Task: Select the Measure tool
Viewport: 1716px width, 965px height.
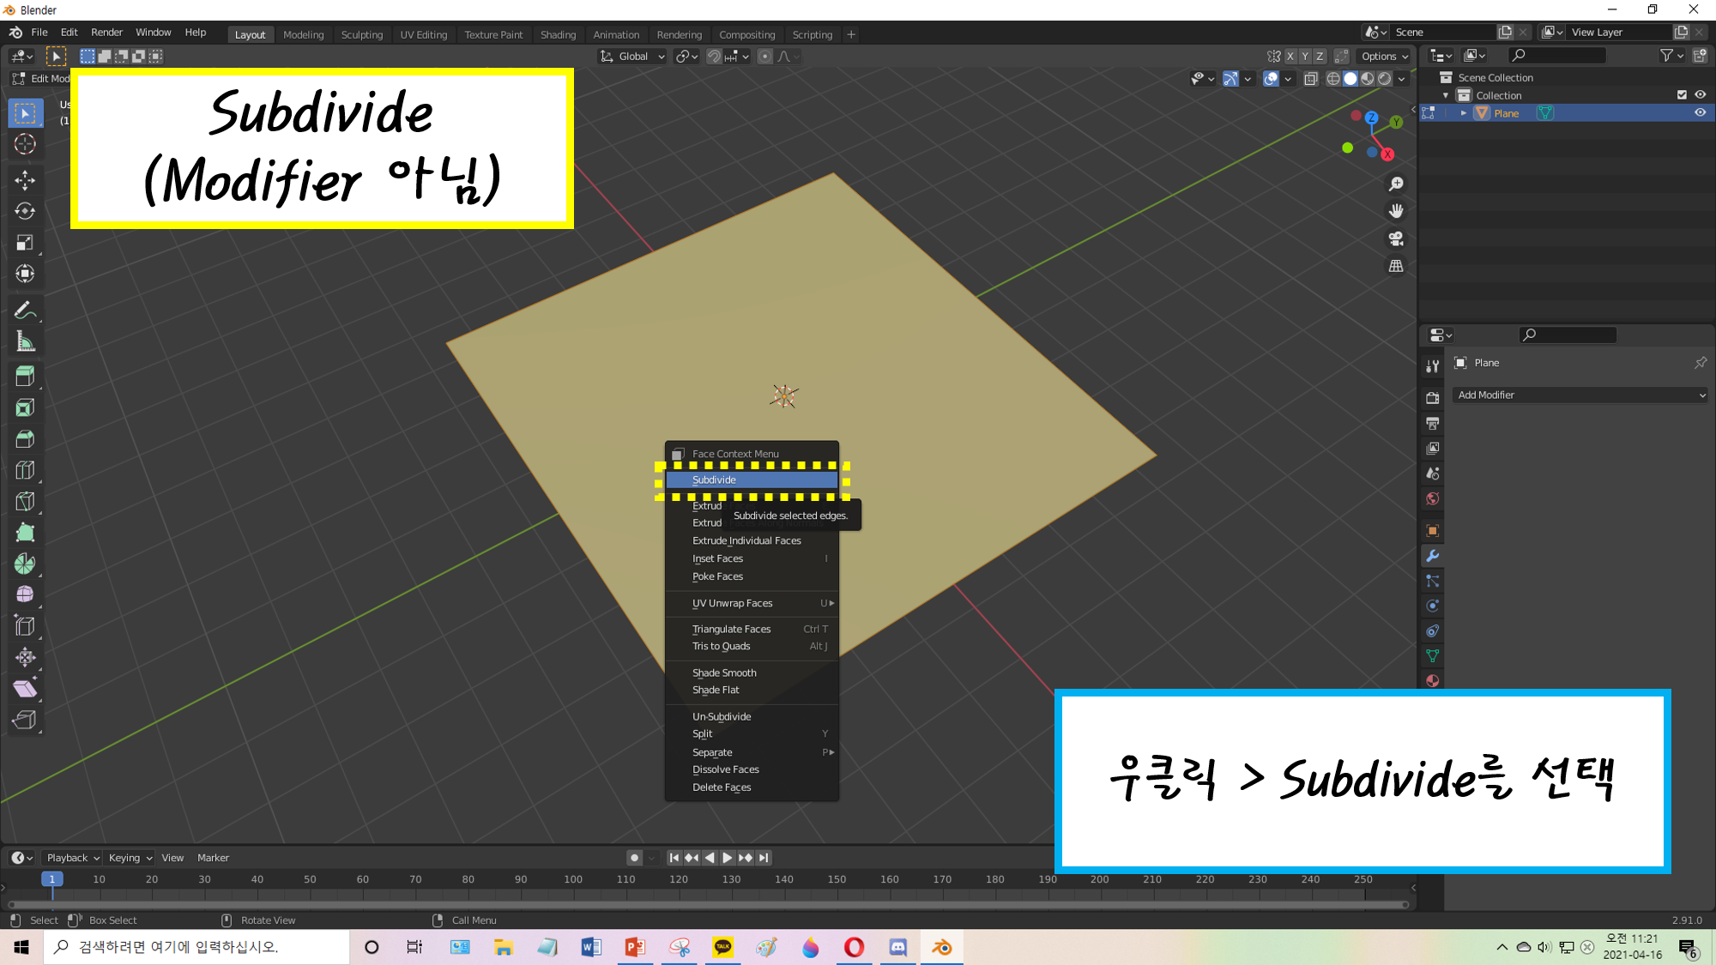Action: [25, 342]
